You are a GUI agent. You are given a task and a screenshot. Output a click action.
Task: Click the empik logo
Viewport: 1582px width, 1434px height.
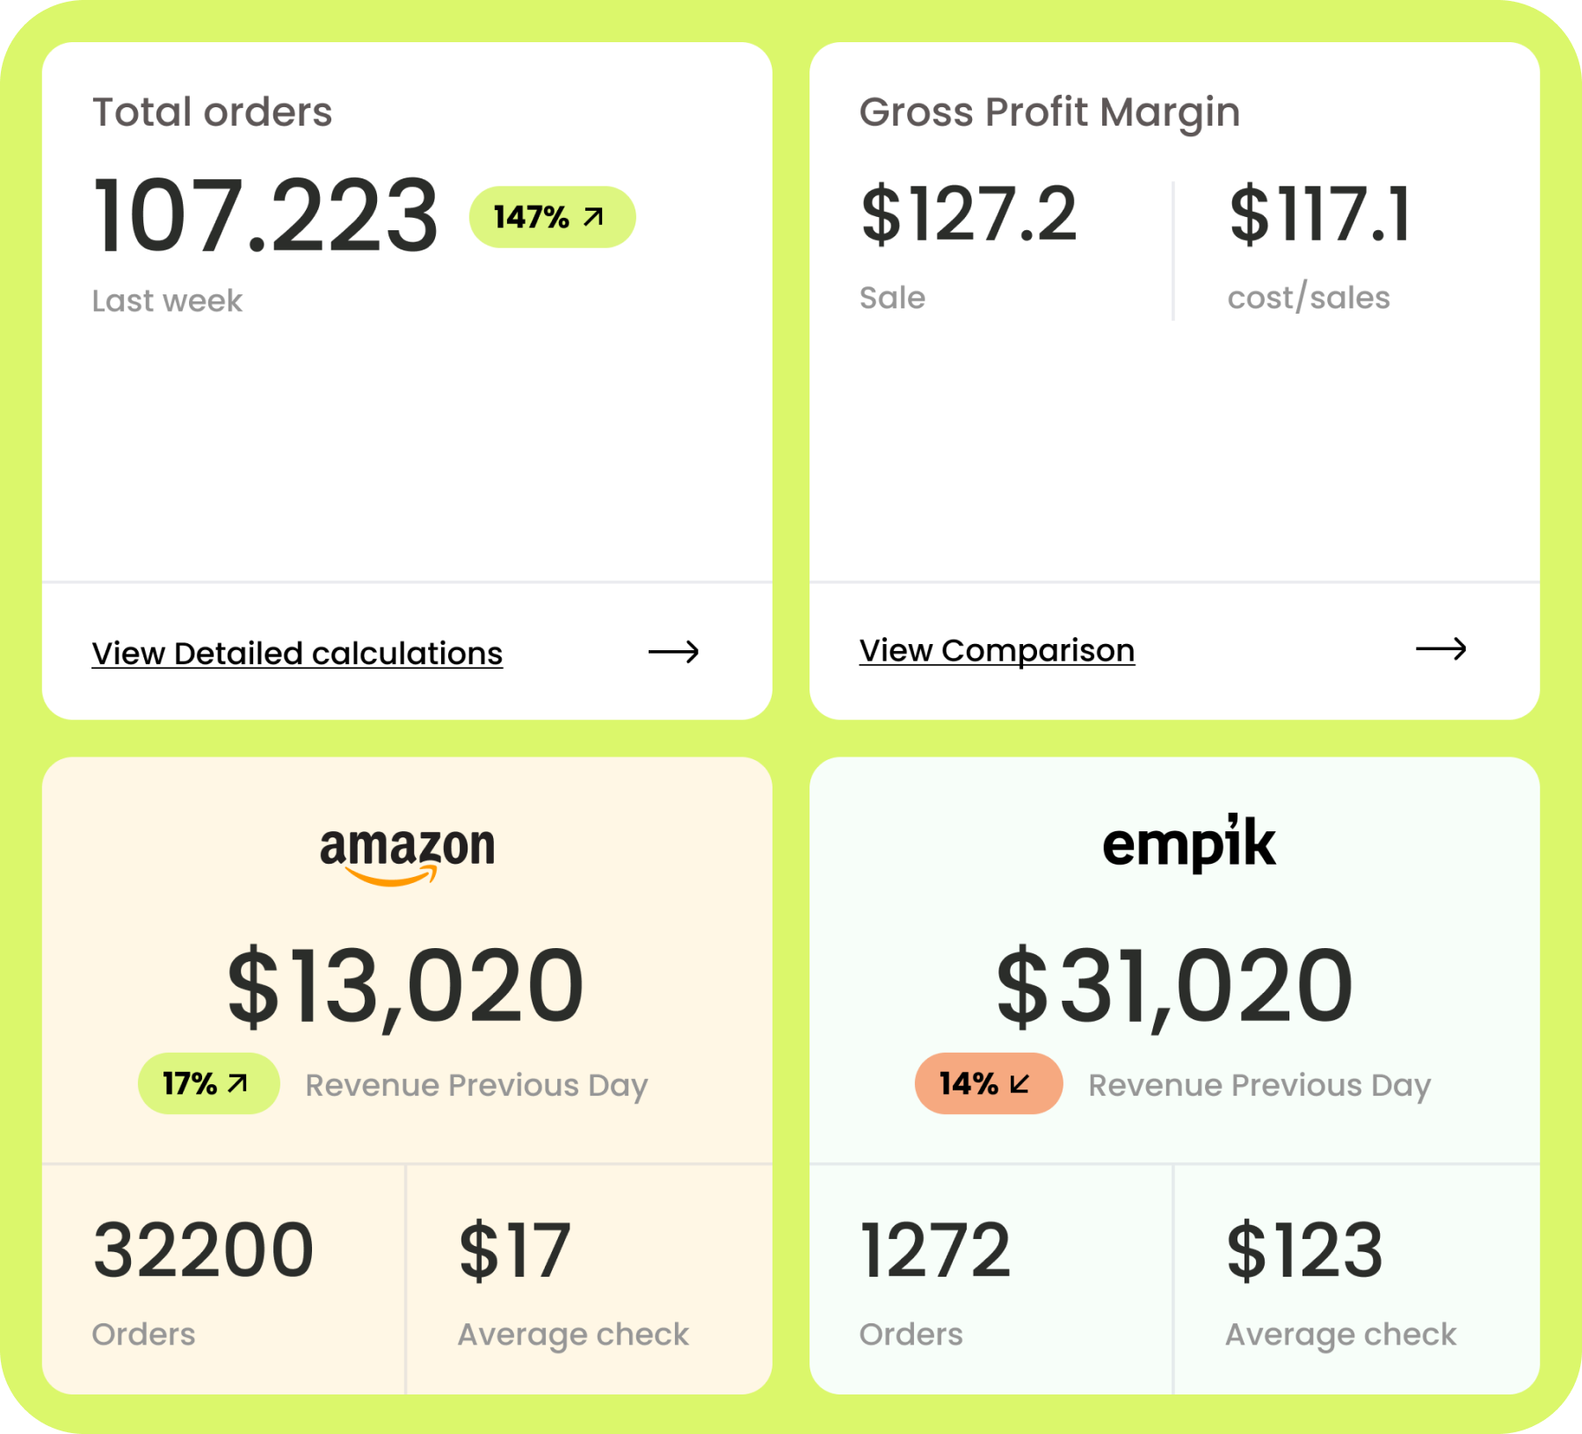click(x=1189, y=844)
